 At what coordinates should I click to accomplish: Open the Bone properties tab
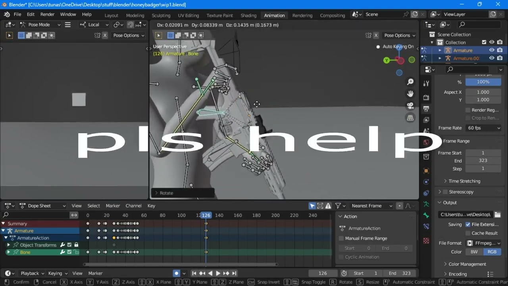(x=426, y=215)
